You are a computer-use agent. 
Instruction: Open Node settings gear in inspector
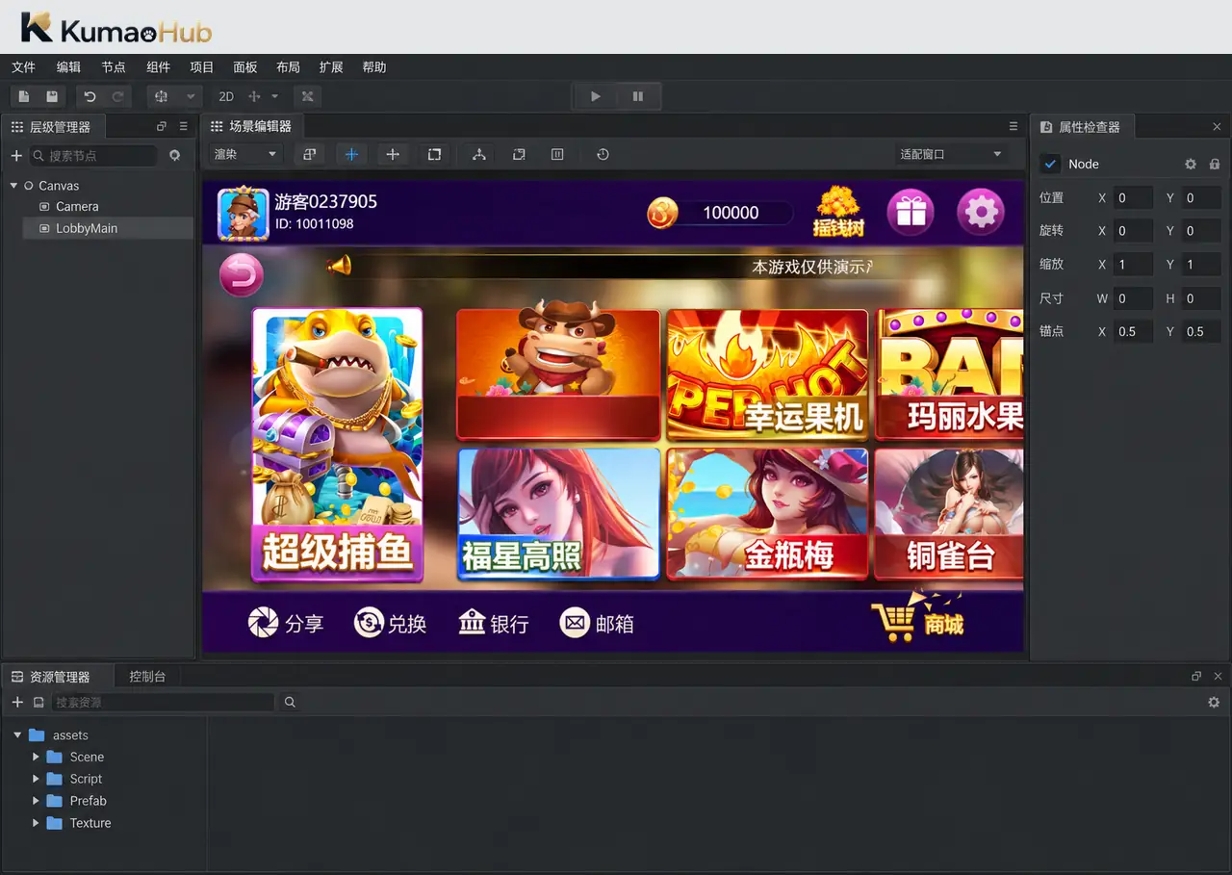[x=1191, y=164]
